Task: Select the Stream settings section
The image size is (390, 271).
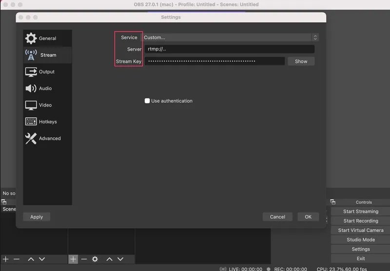Action: pyautogui.click(x=47, y=55)
